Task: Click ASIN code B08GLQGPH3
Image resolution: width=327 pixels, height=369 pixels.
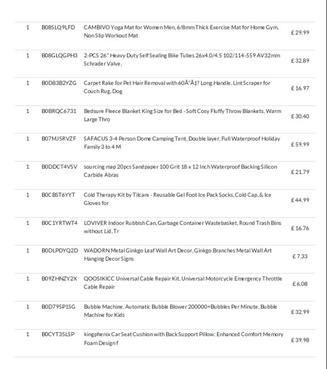Action: [60, 55]
